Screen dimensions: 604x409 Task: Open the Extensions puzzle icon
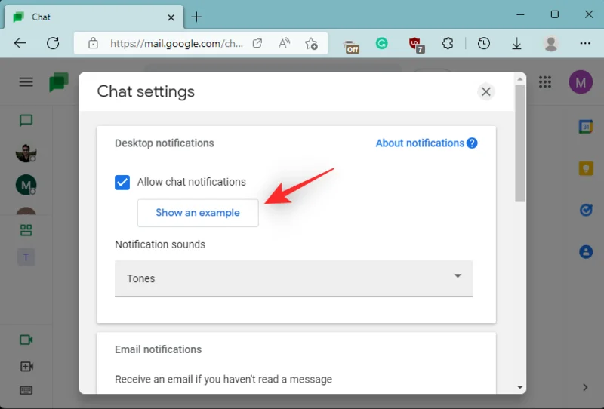coord(448,43)
